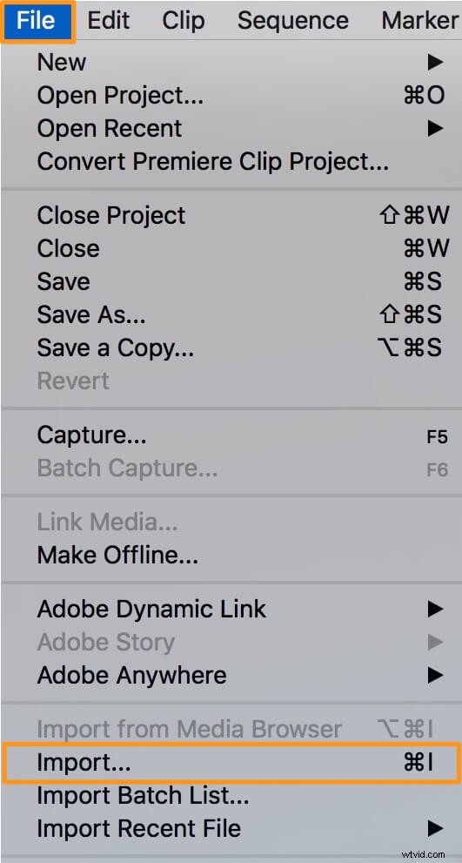The image size is (462, 863).
Task: Choose Close Project
Action: (231, 215)
